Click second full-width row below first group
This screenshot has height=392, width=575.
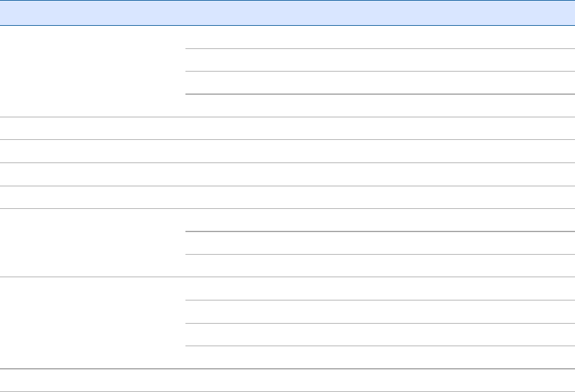pyautogui.click(x=287, y=151)
